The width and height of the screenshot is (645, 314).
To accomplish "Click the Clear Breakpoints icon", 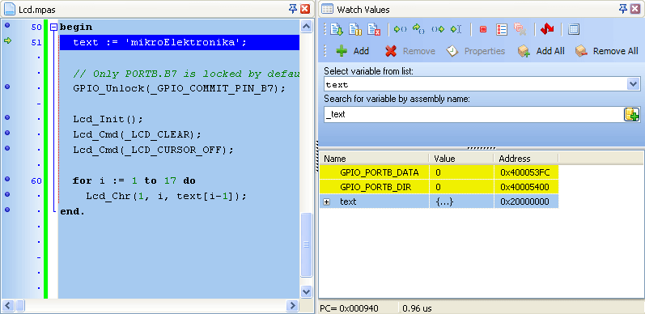I will click(520, 29).
